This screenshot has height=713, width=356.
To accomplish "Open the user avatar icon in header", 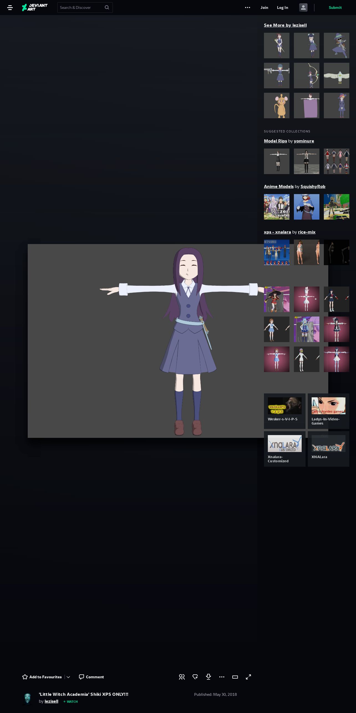I will coord(303,7).
